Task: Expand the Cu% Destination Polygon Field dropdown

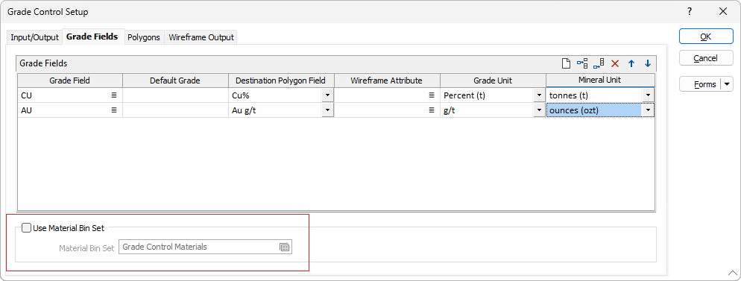Action: point(327,95)
